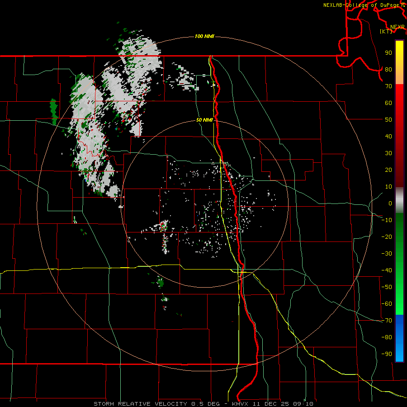This screenshot has height=407, width=407.
Task: Click the 50 value on the velocity scale
Action: coord(388,120)
